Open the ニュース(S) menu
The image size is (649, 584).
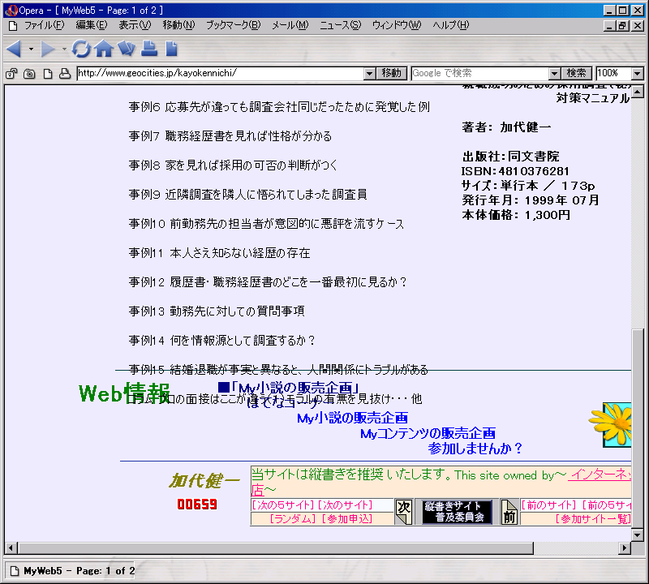click(x=340, y=25)
